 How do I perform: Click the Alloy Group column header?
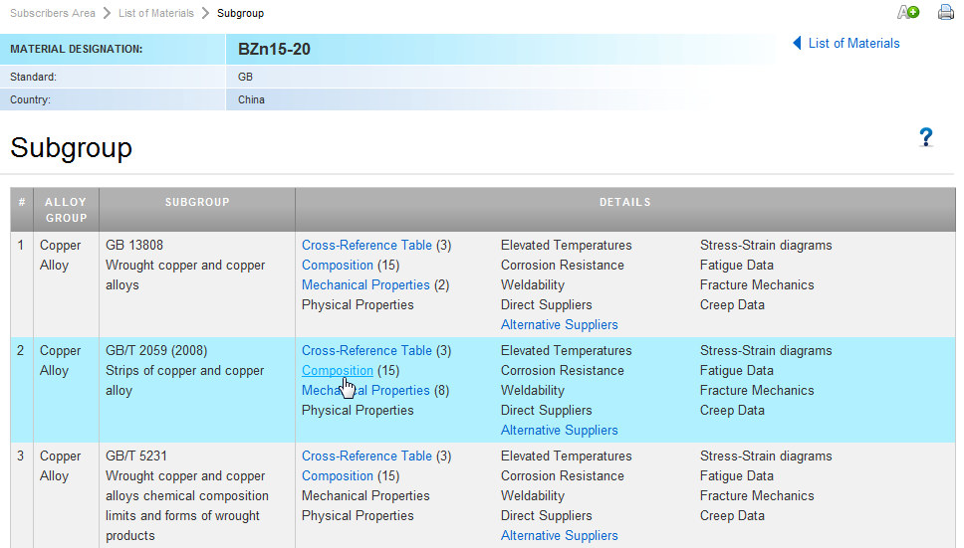pyautogui.click(x=66, y=210)
